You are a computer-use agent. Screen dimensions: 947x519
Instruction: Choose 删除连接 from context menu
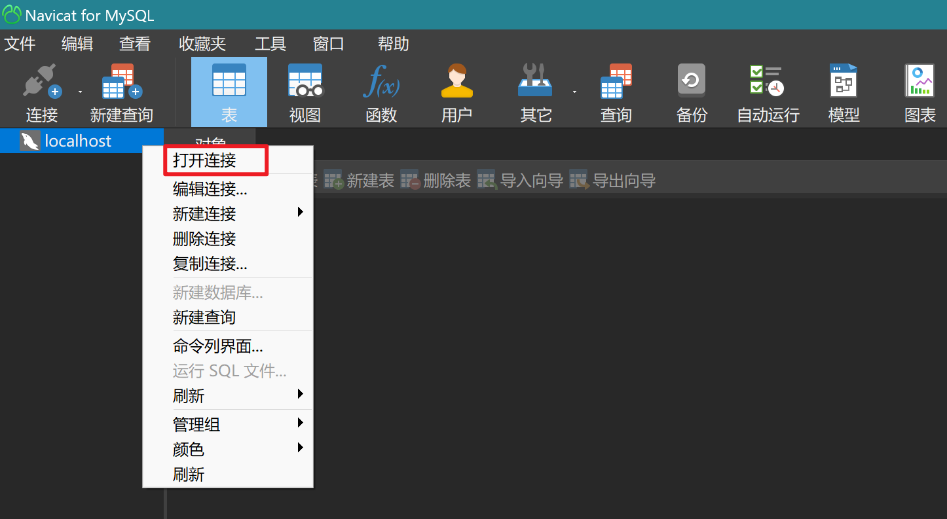click(228, 238)
